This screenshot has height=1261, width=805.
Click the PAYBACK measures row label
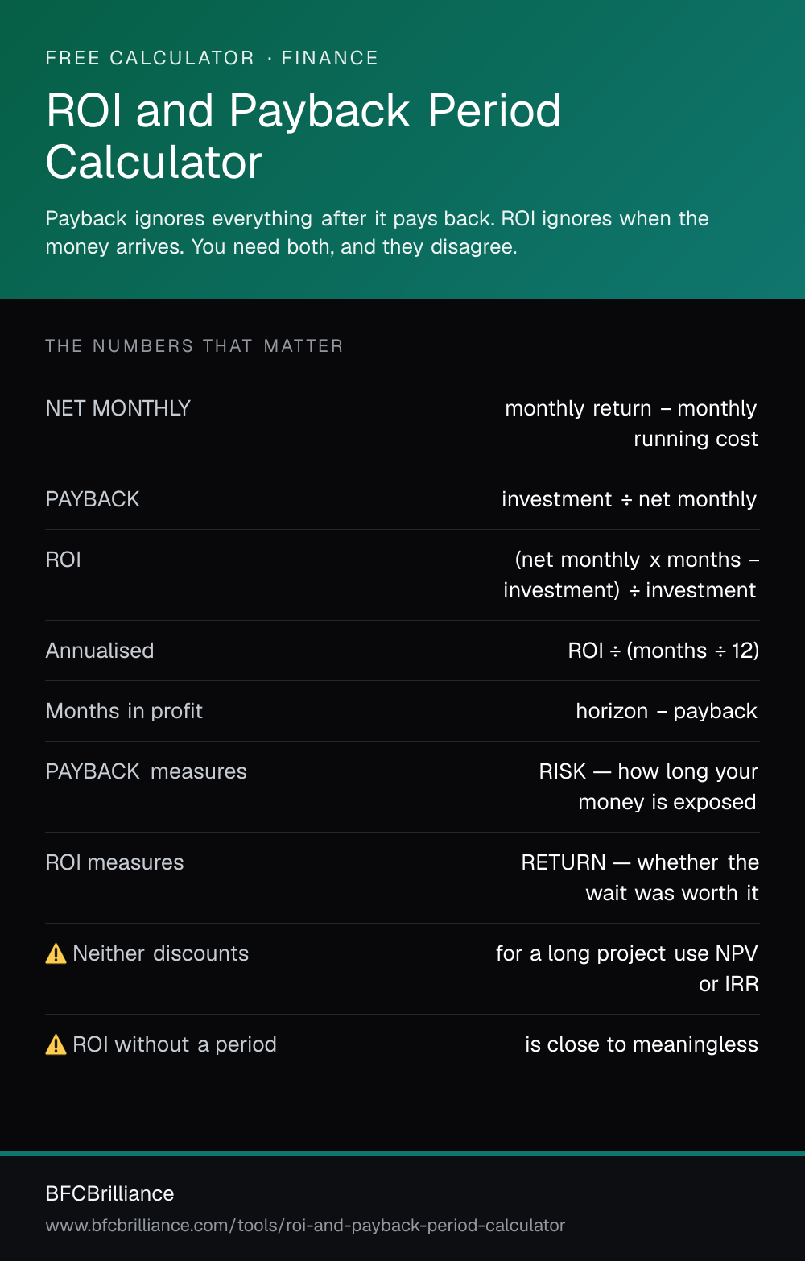pos(147,771)
